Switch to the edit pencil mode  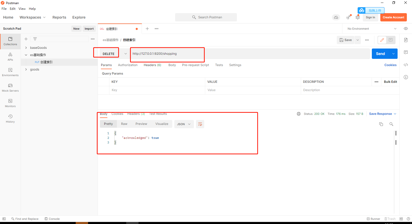click(x=382, y=40)
